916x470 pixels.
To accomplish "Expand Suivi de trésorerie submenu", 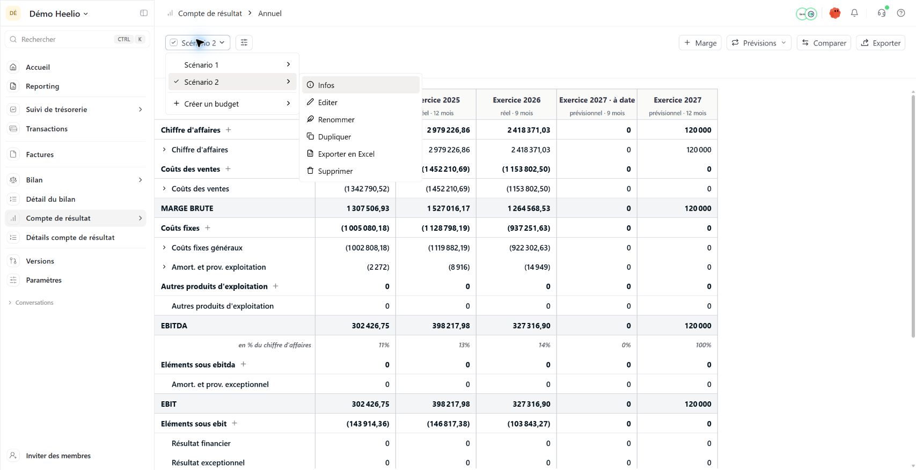I will [x=141, y=109].
